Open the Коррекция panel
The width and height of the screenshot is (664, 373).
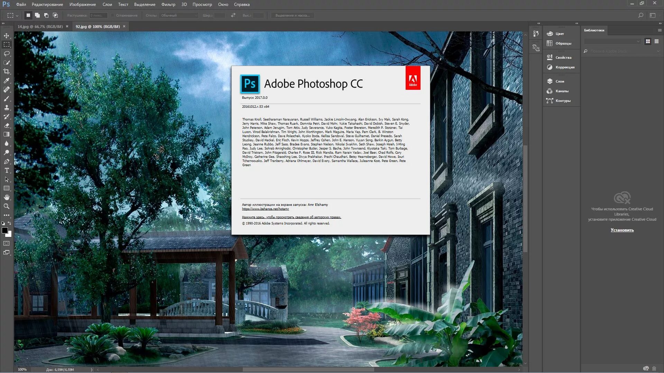pos(561,67)
